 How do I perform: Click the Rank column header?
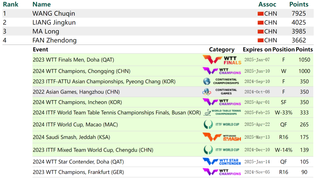(11, 4)
